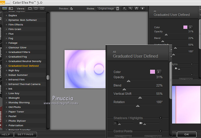Click scroll-up arrow in top-right corner
This screenshot has width=201, height=138.
[200, 9]
